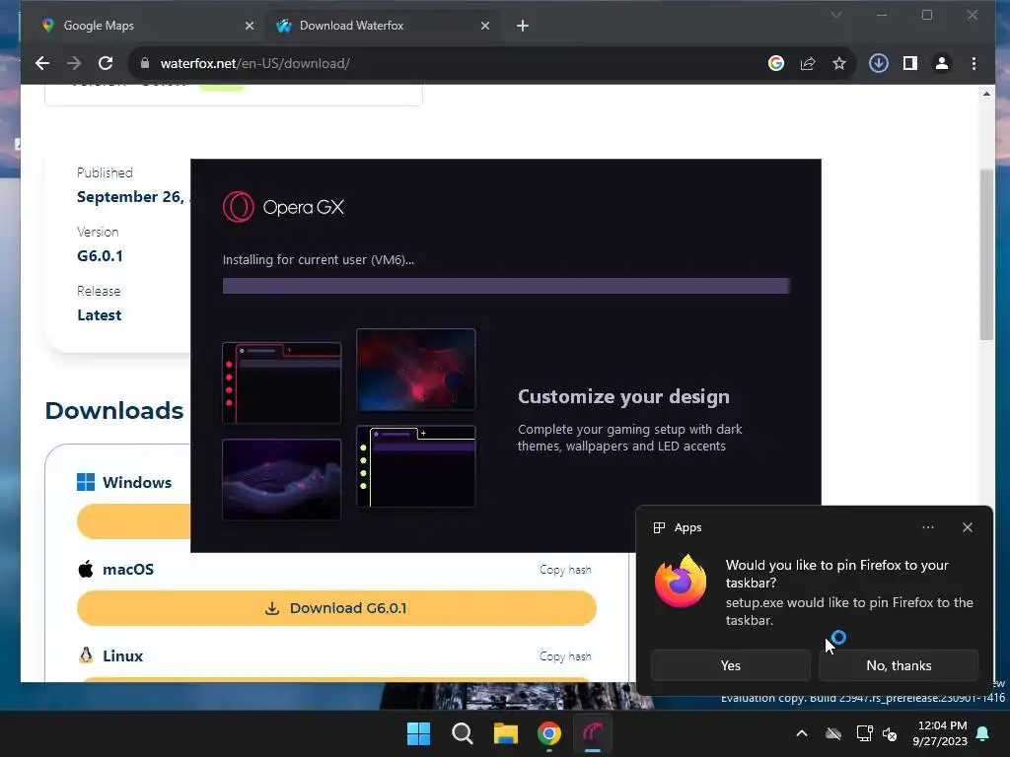Click the 'Latest' release text

(100, 315)
